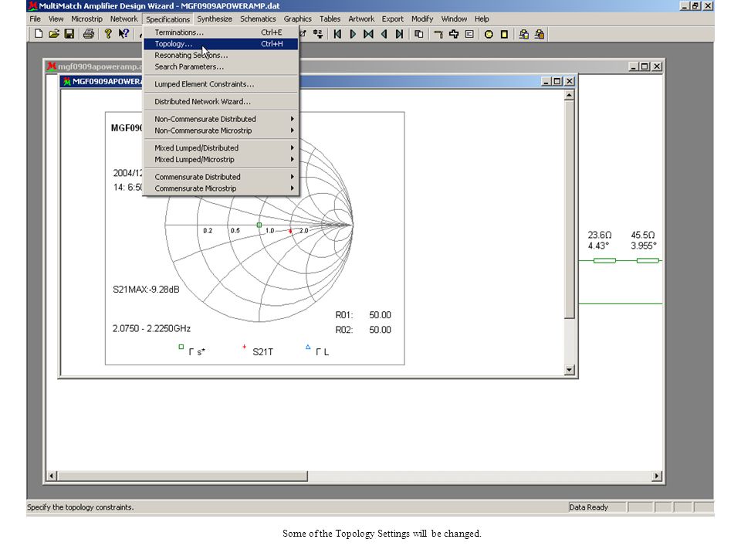Expand Non-Commensurate Microstrip submenu
Screen dimensions: 741x556
pyautogui.click(x=221, y=131)
